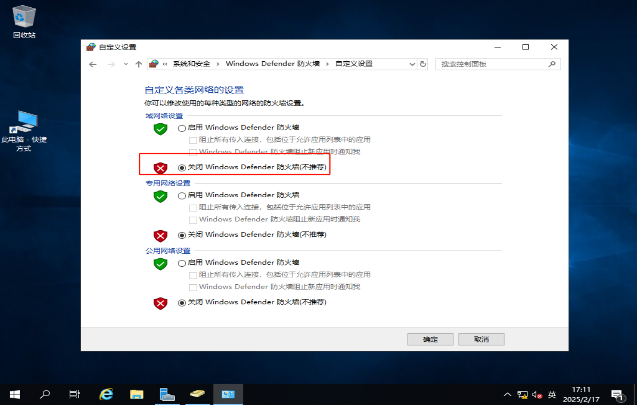
Task: Navigate to 系统和安全 breadcrumb
Action: pos(192,64)
